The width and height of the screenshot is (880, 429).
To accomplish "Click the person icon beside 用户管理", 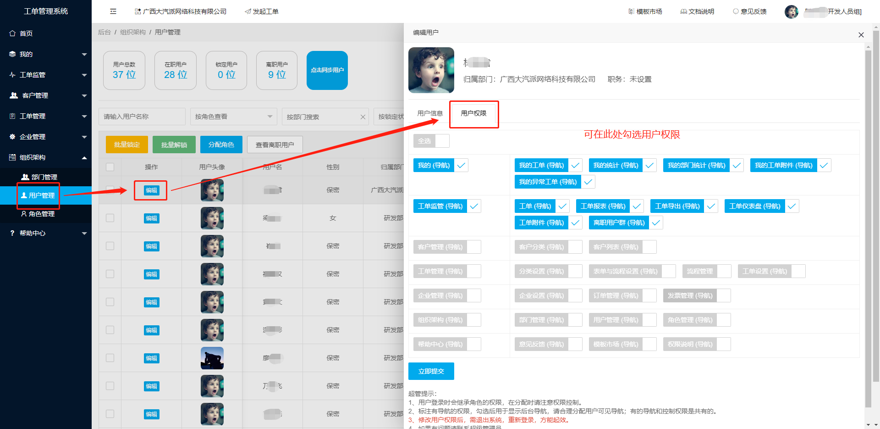I will click(24, 195).
